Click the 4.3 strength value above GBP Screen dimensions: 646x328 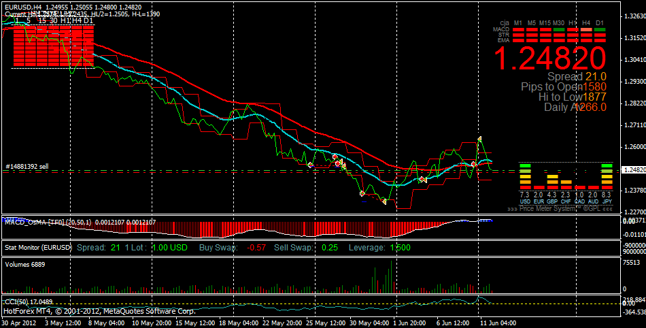tap(552, 195)
